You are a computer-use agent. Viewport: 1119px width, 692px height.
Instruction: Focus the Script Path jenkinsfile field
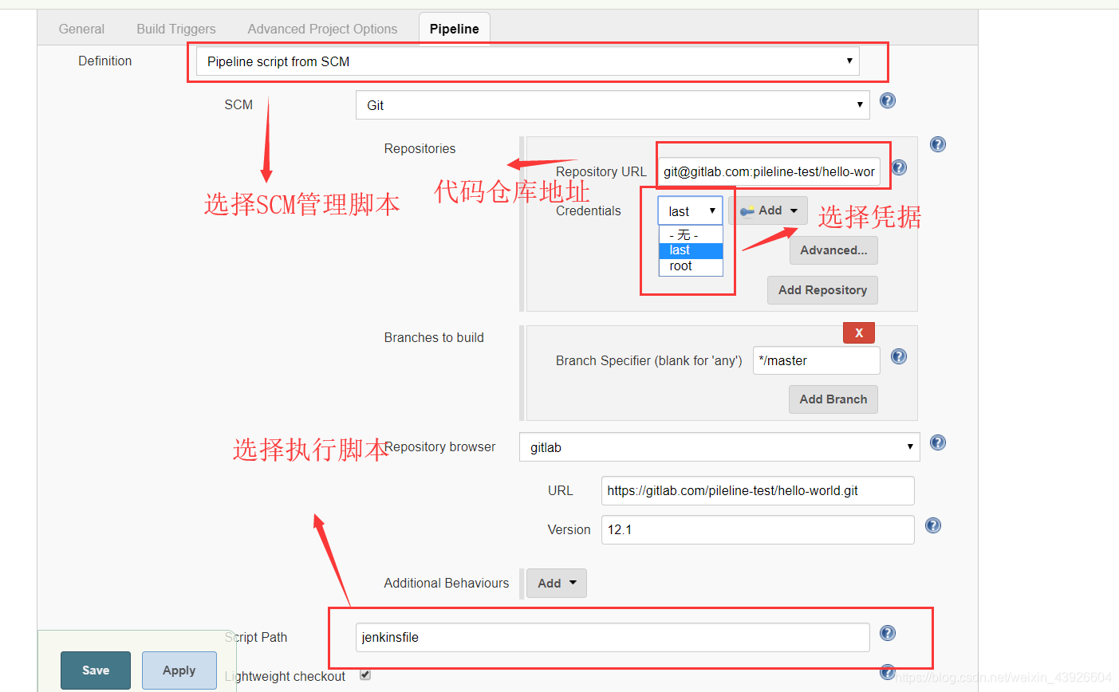pos(613,637)
